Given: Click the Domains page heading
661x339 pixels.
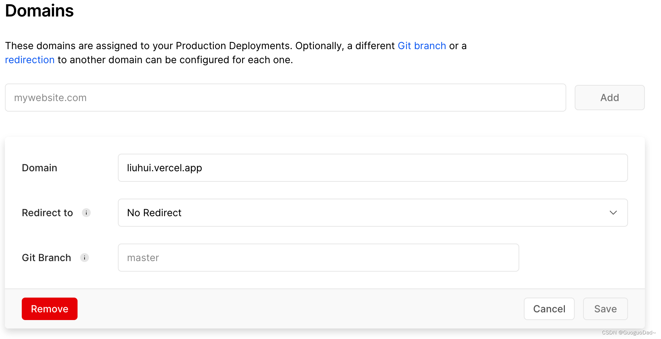Looking at the screenshot, I should click(x=39, y=11).
